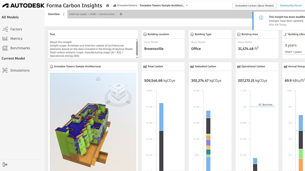
Task: Open the model name dropdown arrow
Action: click(187, 6)
